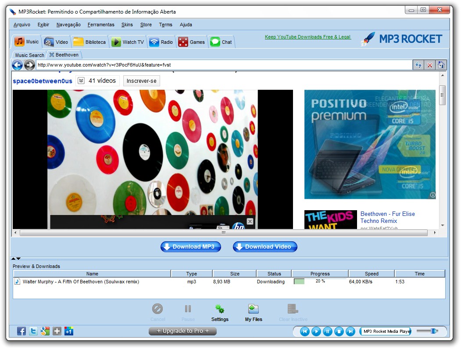This screenshot has height=349, width=461.
Task: Go to the browser home page icon
Action: [441, 65]
